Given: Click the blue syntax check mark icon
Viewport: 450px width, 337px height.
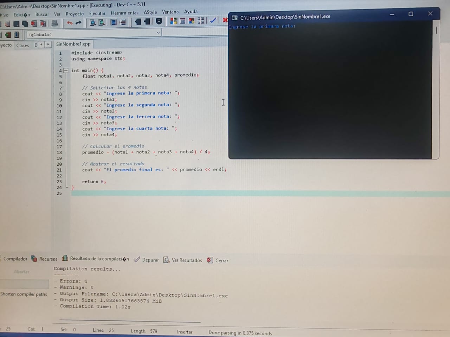Looking at the screenshot, I should (x=213, y=20).
